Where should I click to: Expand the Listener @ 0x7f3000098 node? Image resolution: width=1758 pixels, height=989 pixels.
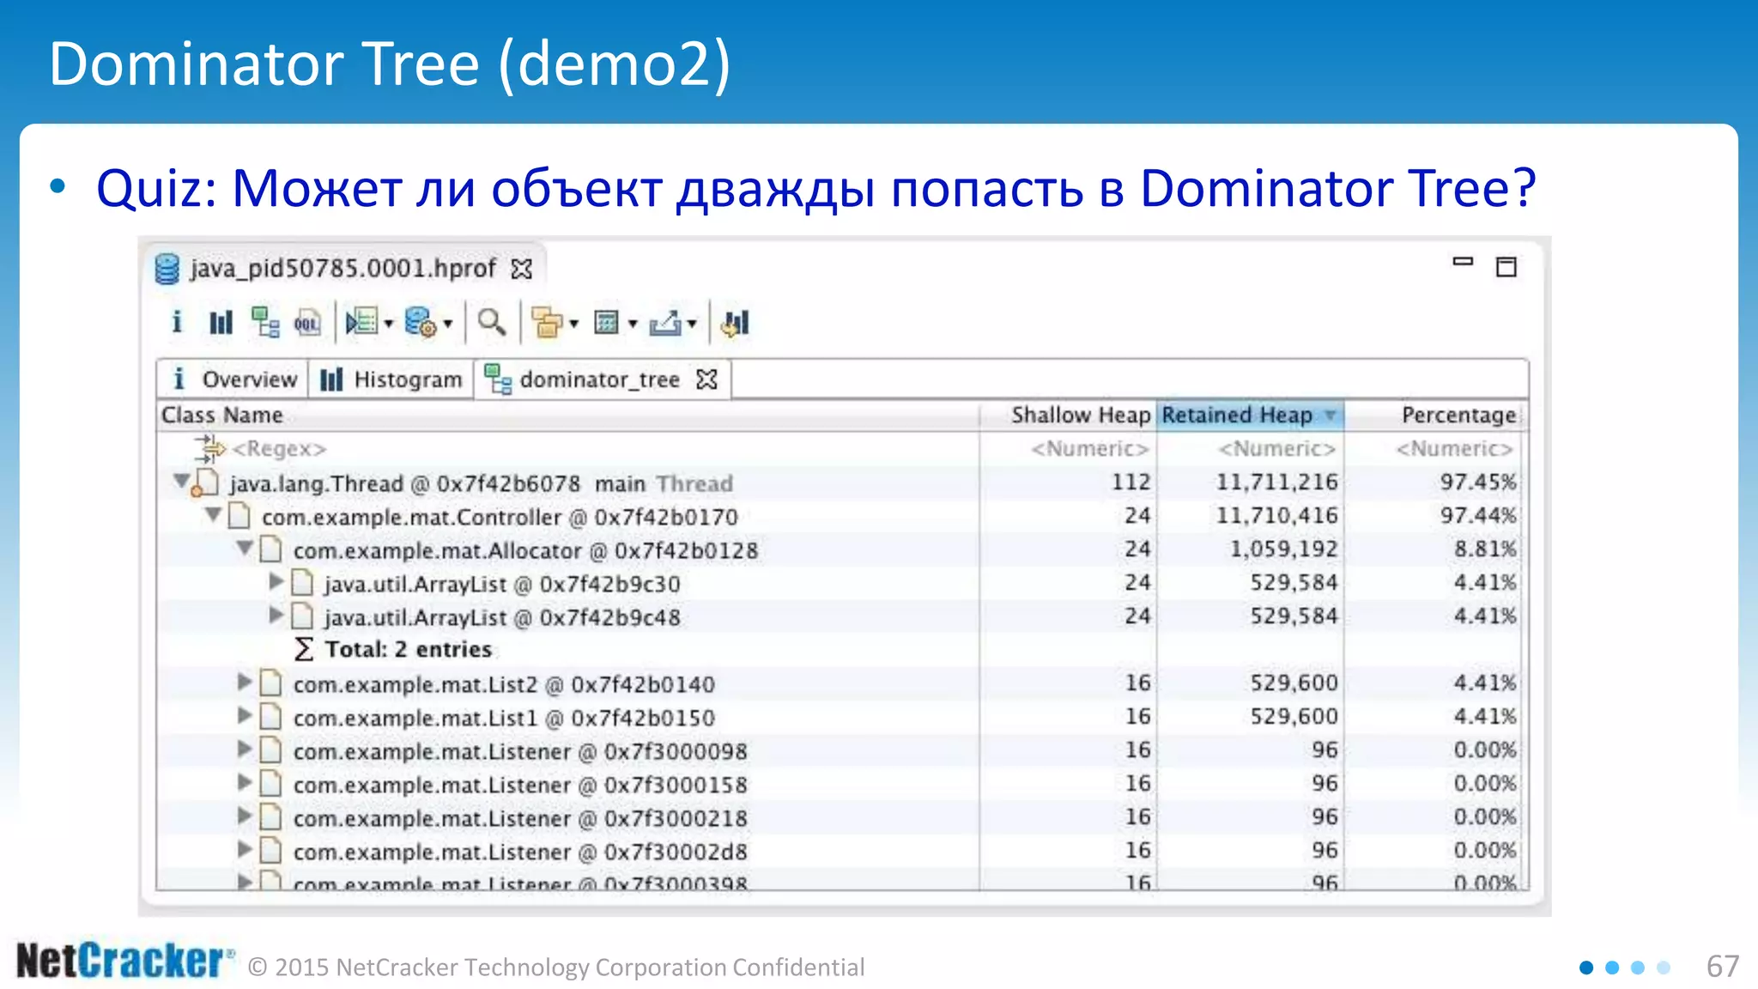pyautogui.click(x=245, y=749)
